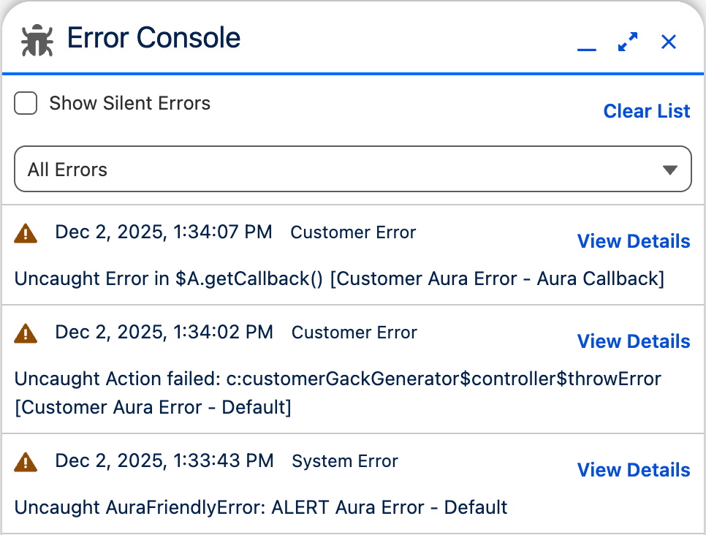Click the Customer Error label on the first entry
This screenshot has height=535, width=706.
(x=353, y=232)
